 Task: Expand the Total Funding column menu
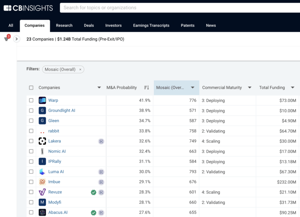pos(293,88)
